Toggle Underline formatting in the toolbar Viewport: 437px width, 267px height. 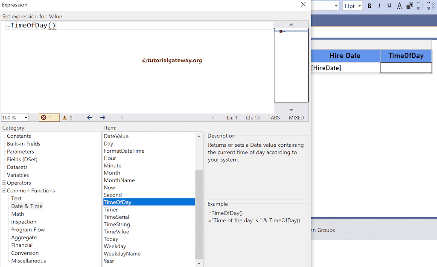pos(389,6)
